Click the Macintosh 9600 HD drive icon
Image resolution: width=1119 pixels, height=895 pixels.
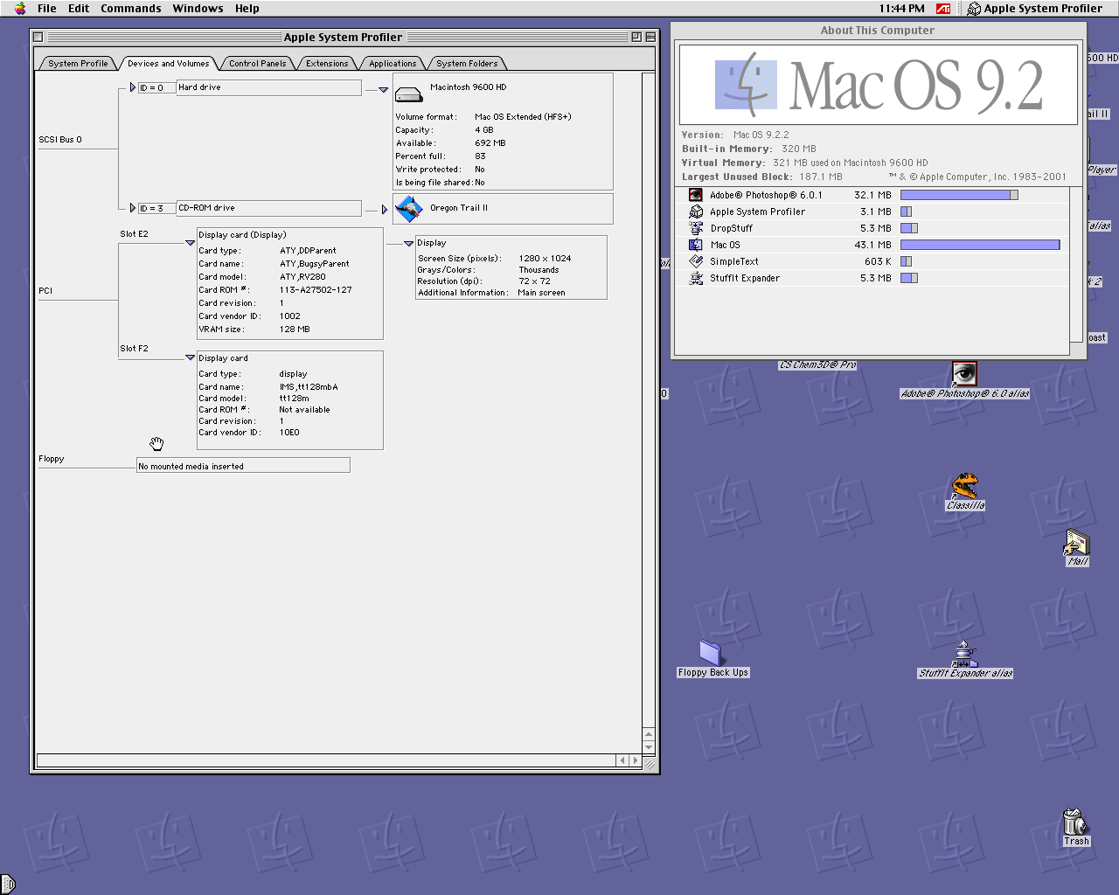(x=408, y=94)
